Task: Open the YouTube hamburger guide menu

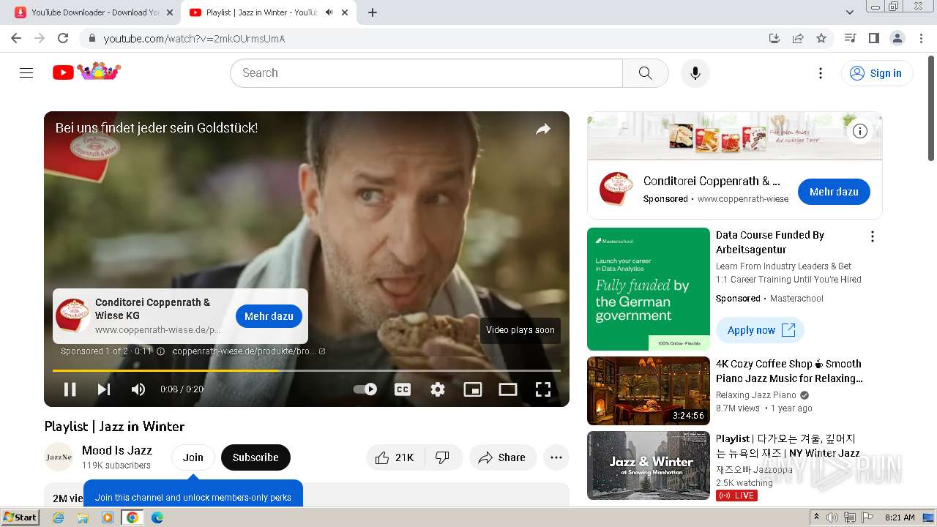Action: pos(26,72)
